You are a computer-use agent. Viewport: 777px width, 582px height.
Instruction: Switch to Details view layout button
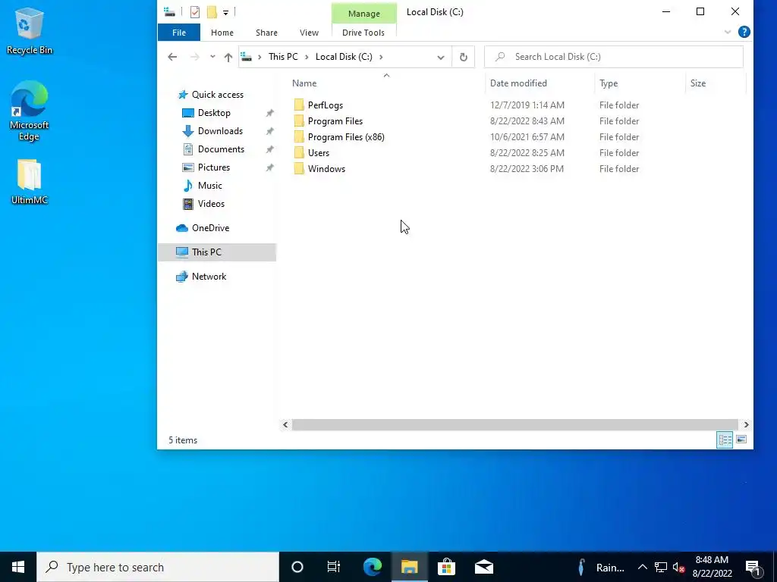coord(725,440)
